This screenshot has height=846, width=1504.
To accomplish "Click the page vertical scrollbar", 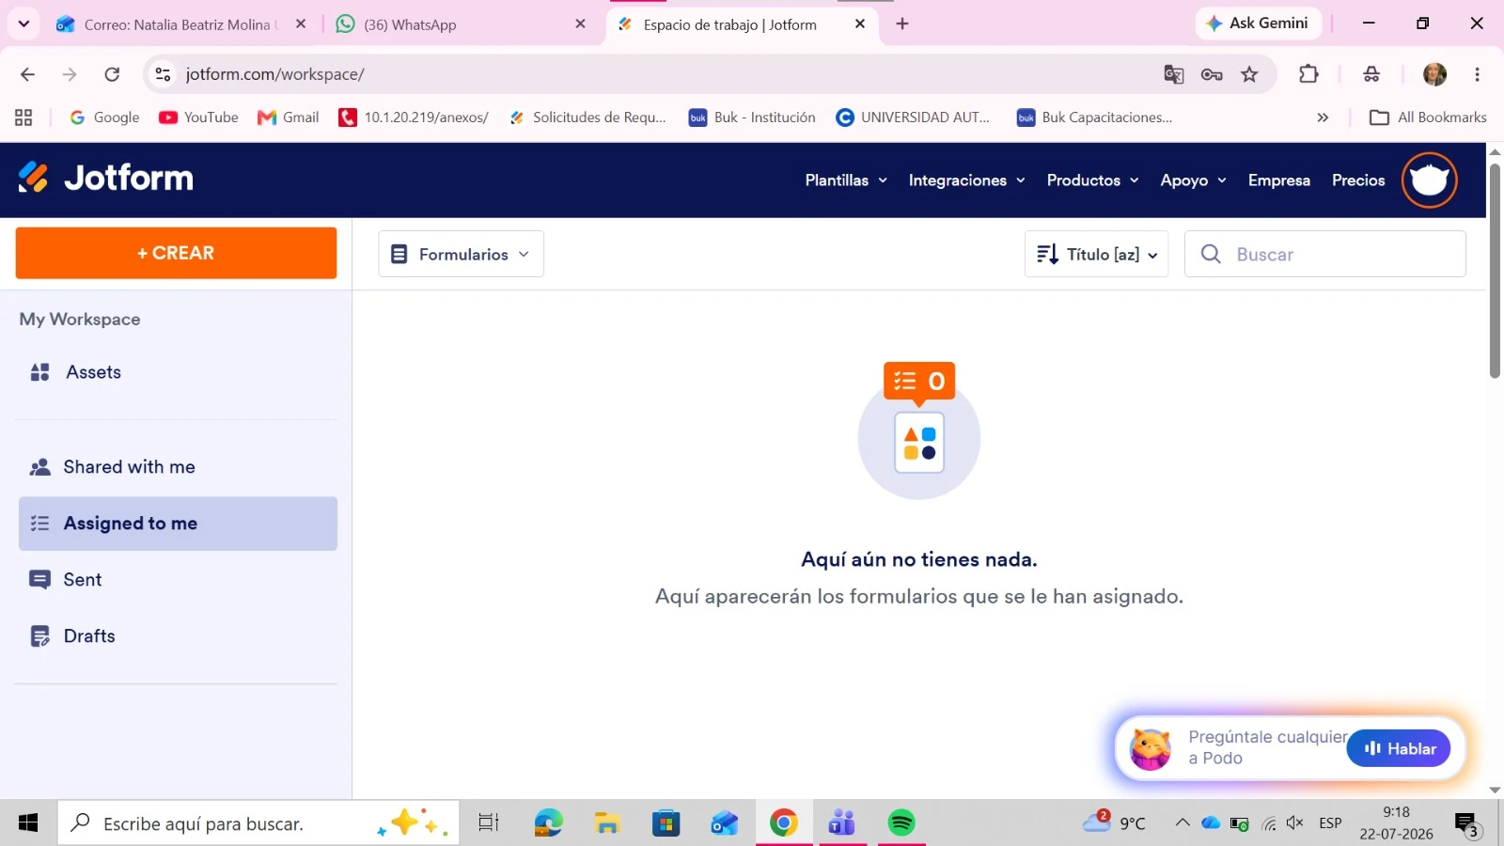I will coord(1495,271).
